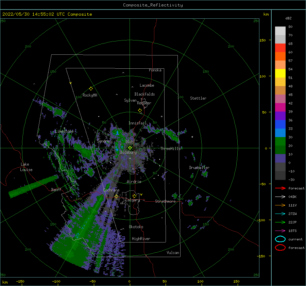Click the Lake Louise label

point(26,167)
